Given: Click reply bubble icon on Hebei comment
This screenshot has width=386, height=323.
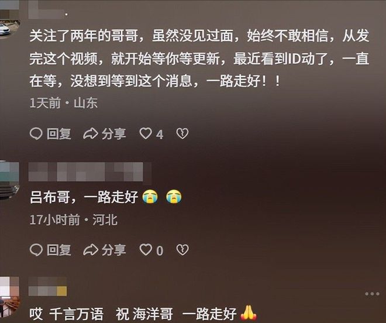Looking at the screenshot, I should click(36, 250).
